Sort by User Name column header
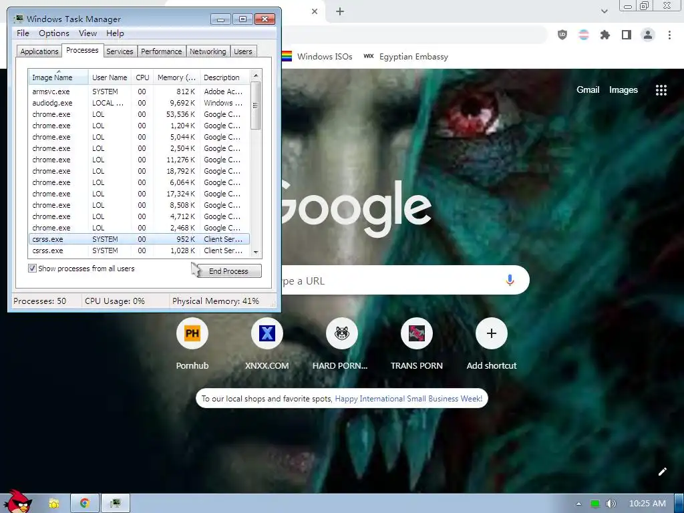The width and height of the screenshot is (684, 513). (110, 77)
